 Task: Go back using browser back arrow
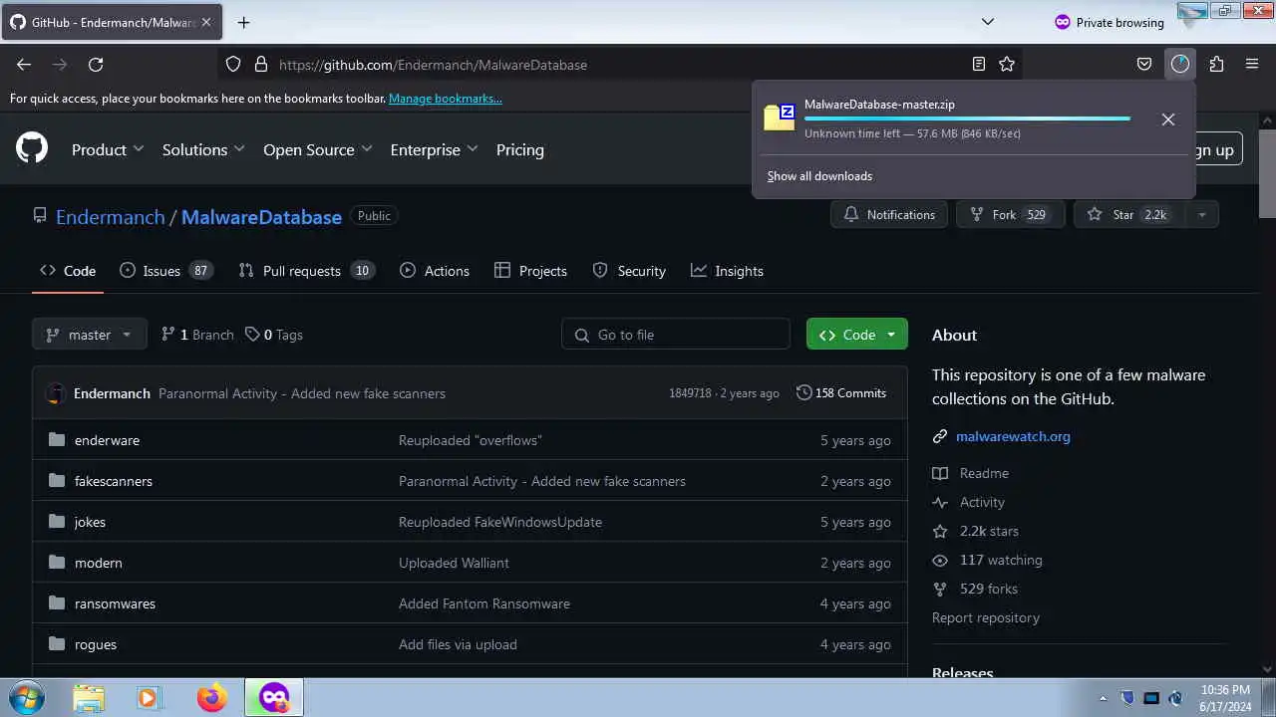click(24, 64)
